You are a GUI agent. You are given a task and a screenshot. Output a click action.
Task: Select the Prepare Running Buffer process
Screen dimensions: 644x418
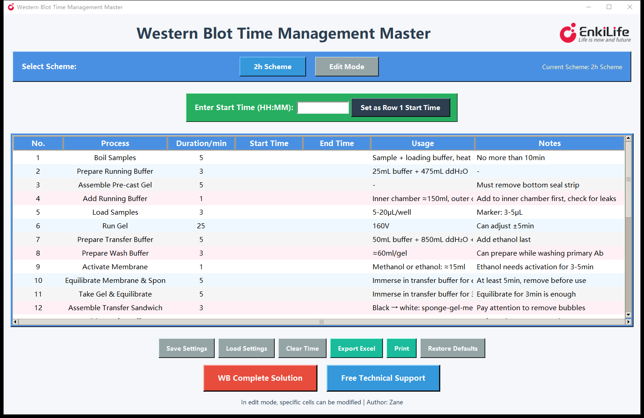coord(115,171)
